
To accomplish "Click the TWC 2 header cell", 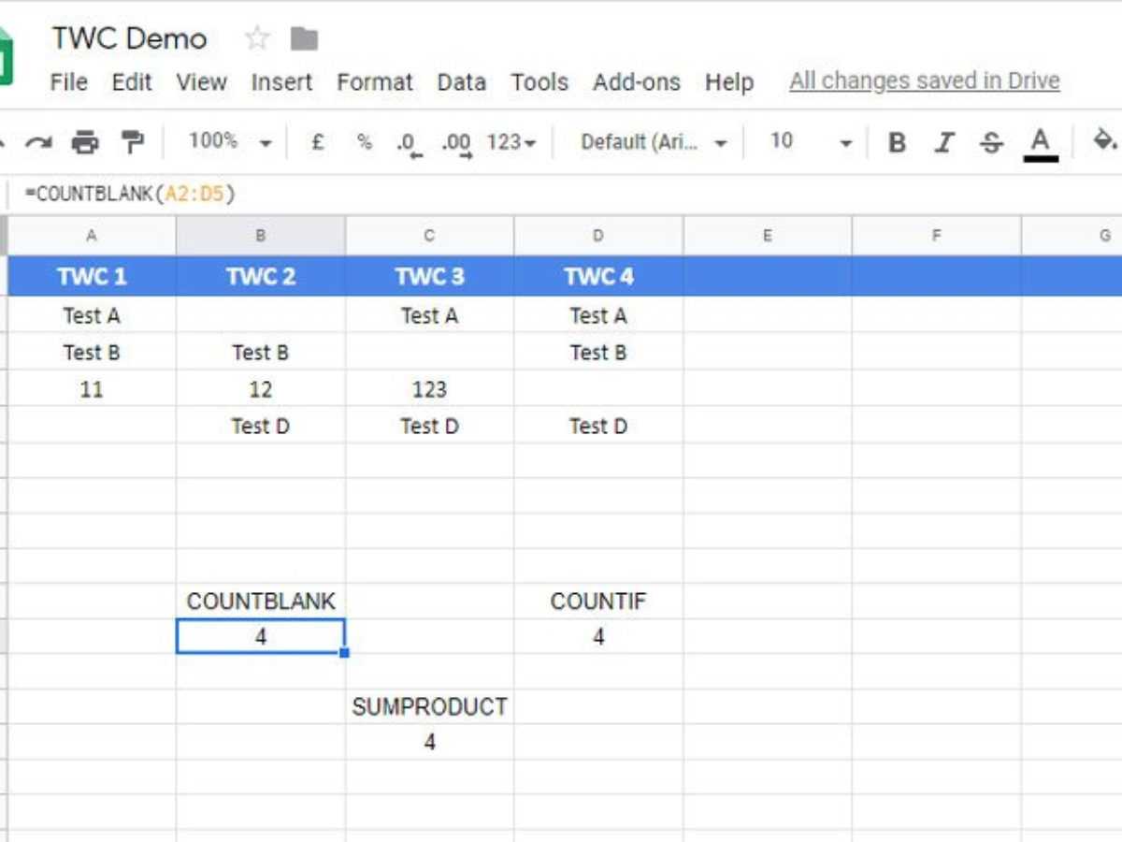I will click(261, 276).
